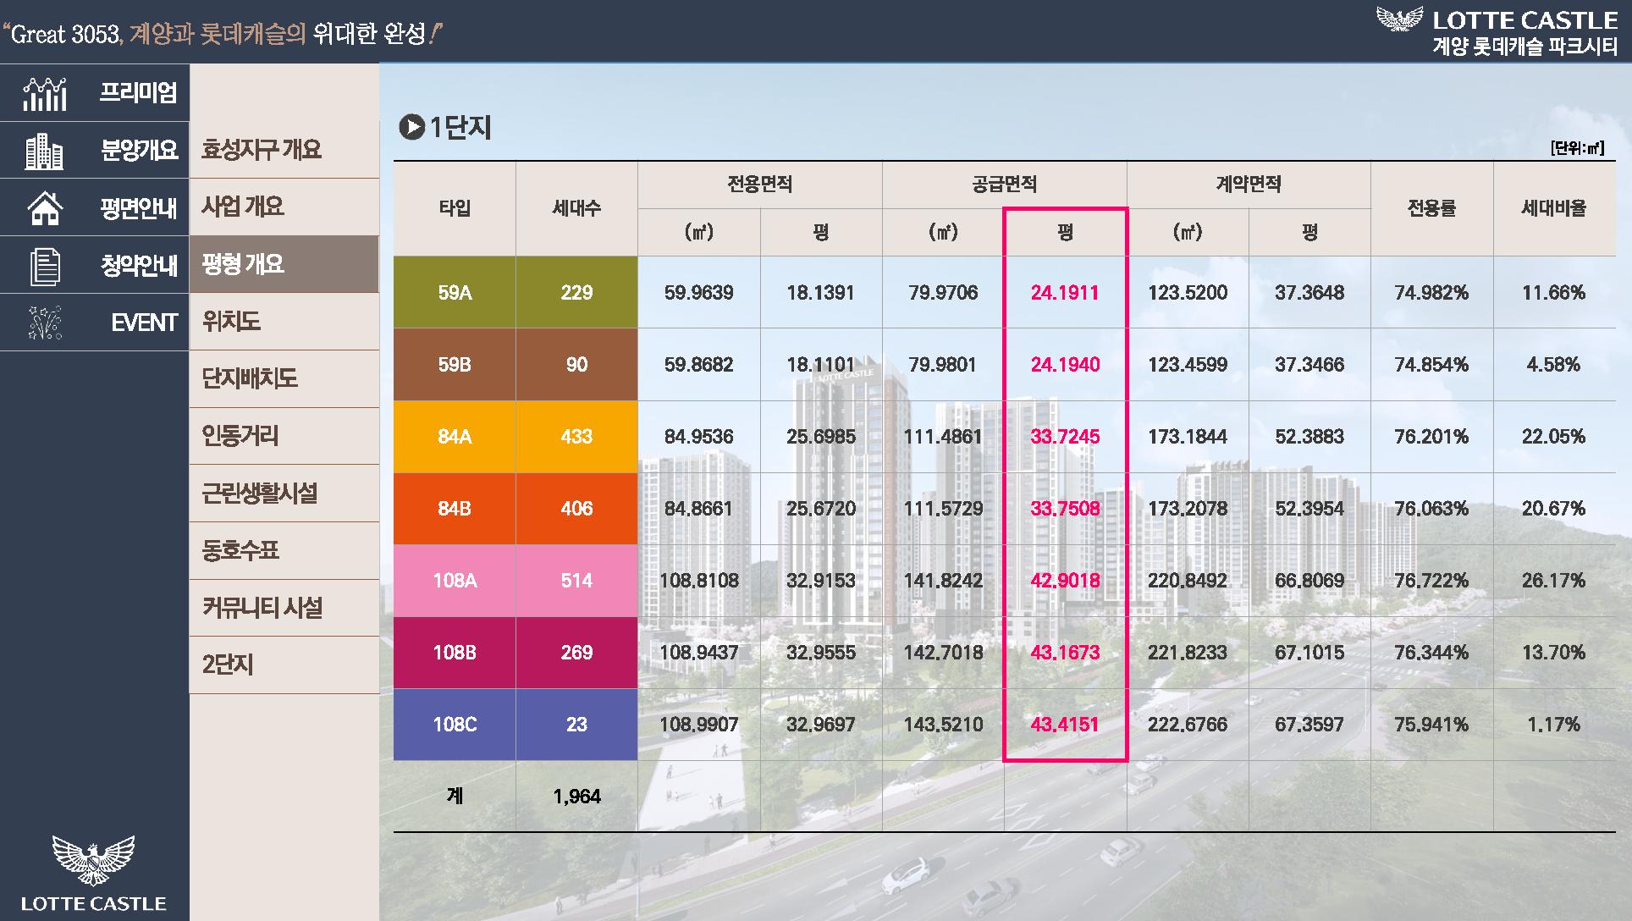This screenshot has height=921, width=1632.
Task: Select the 효성지구 개요 submenu
Action: click(x=284, y=150)
